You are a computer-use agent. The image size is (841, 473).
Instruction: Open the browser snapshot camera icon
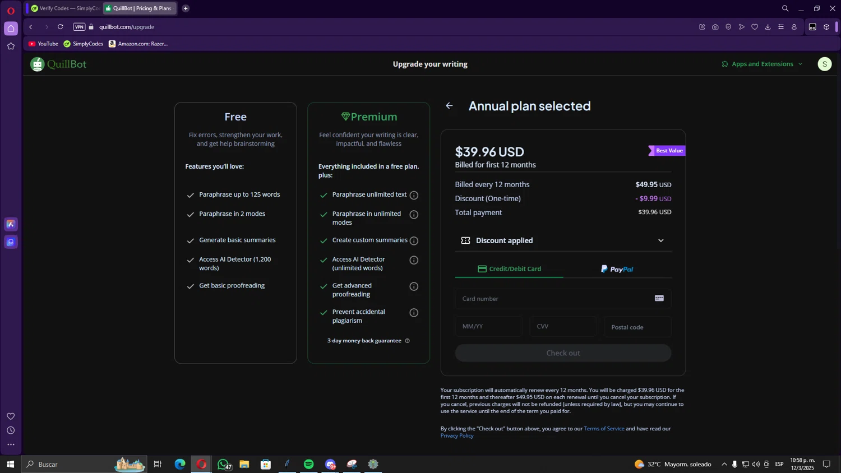(x=715, y=27)
